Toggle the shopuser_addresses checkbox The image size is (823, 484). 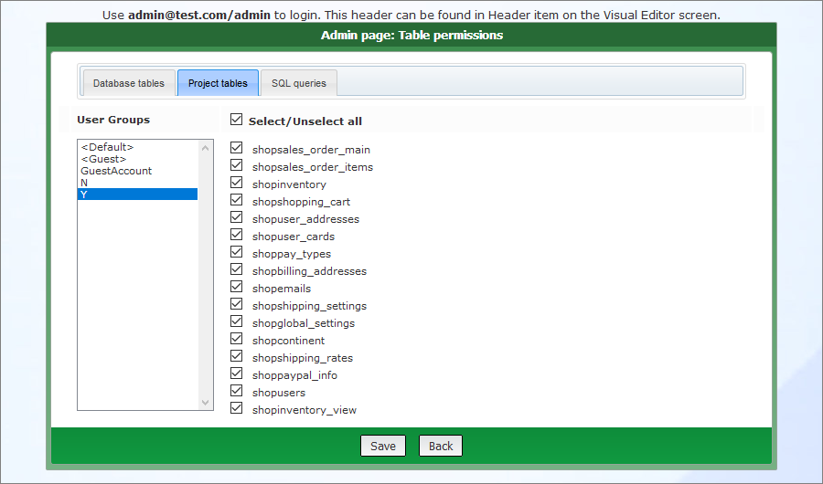[236, 217]
